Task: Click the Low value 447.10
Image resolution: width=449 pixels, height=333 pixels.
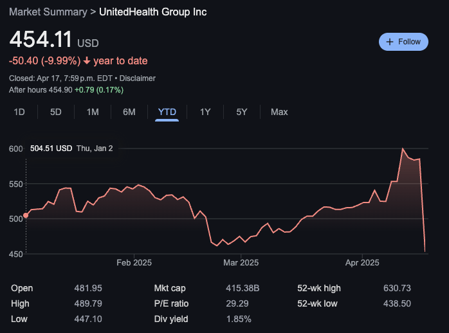Action: click(88, 319)
